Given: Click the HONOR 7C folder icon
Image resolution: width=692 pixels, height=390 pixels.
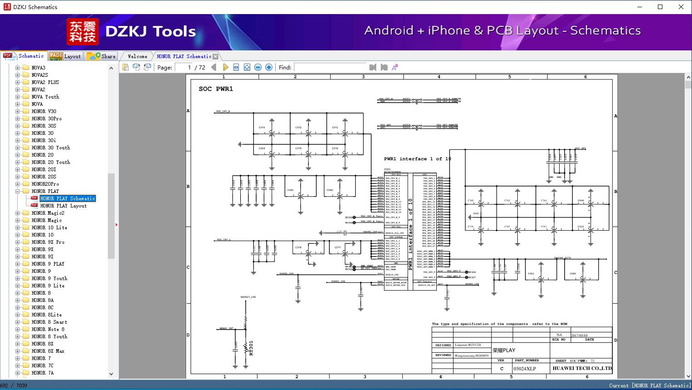Looking at the screenshot, I should tap(25, 365).
